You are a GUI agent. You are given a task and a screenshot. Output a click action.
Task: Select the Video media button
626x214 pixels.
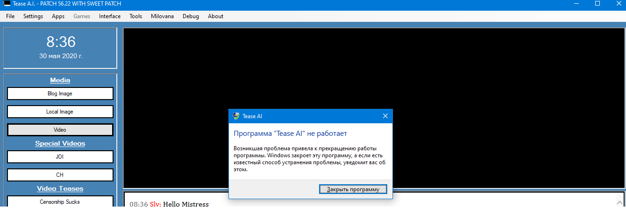click(60, 130)
